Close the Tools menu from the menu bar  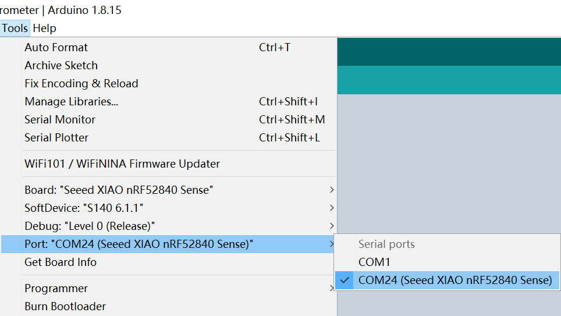pyautogui.click(x=15, y=29)
